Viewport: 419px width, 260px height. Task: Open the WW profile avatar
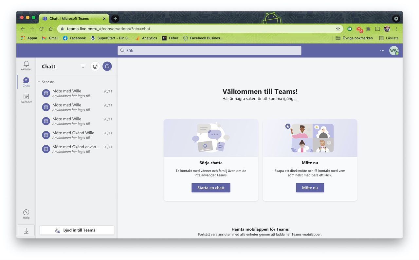click(x=394, y=51)
